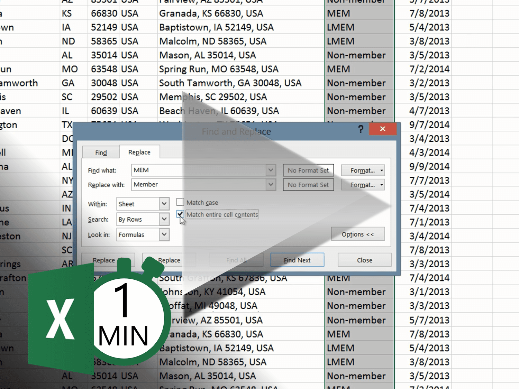The height and width of the screenshot is (389, 519).
Task: Click the Options << button to collapse options
Action: click(x=357, y=234)
